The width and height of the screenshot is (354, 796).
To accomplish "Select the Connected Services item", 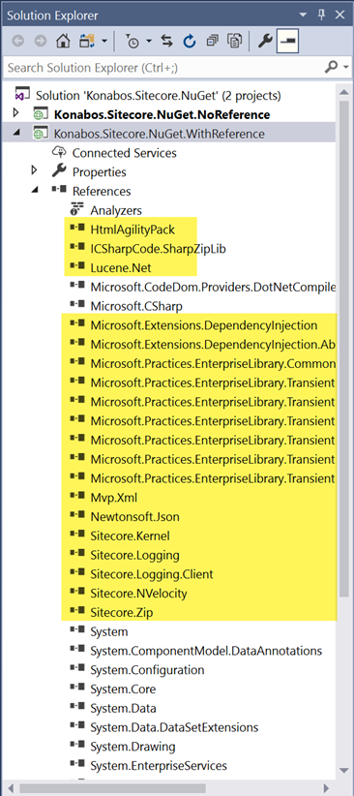I will pos(124,153).
